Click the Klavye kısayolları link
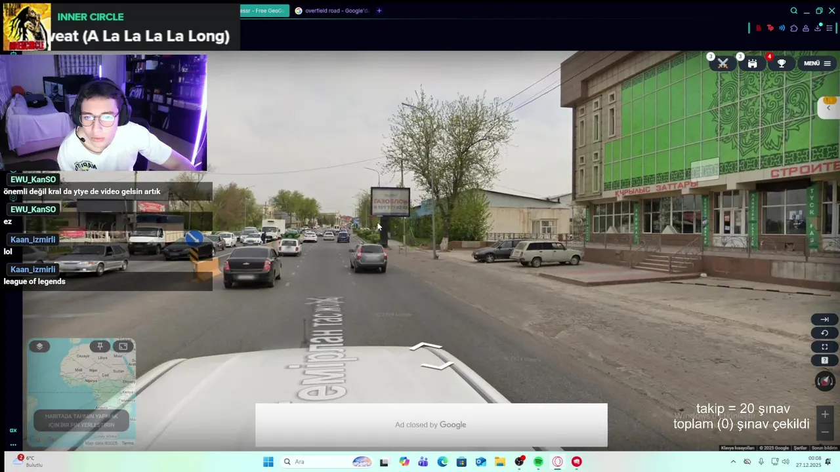Screen dimensions: 840x472 (738, 448)
